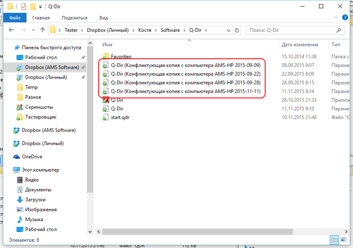Sort by Дата изменения column header
This screenshot has width=353, height=248.
[x=300, y=44]
